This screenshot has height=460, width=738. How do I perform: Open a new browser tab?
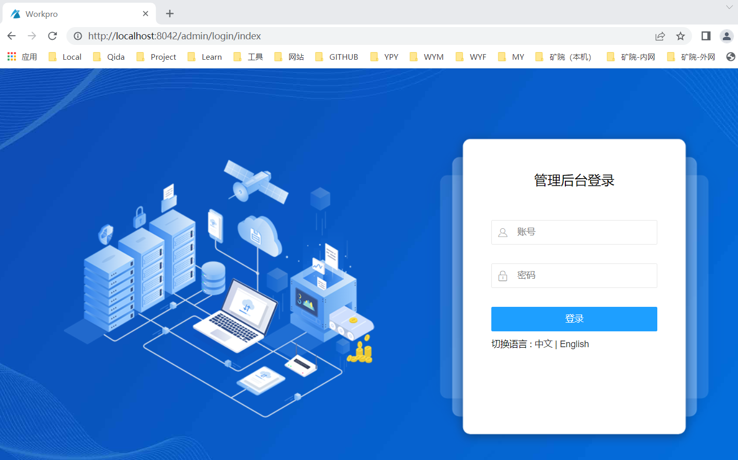point(170,14)
